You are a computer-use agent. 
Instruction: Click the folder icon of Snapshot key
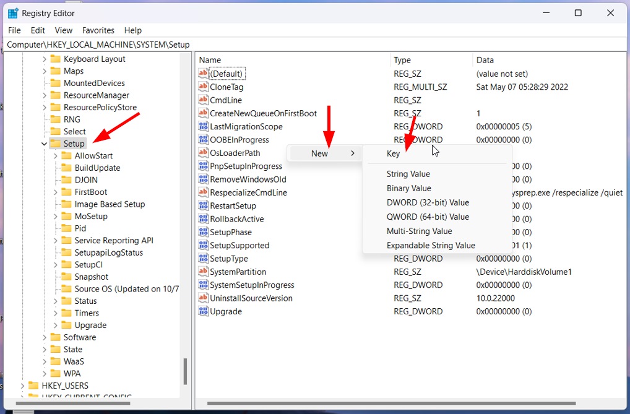pyautogui.click(x=66, y=277)
